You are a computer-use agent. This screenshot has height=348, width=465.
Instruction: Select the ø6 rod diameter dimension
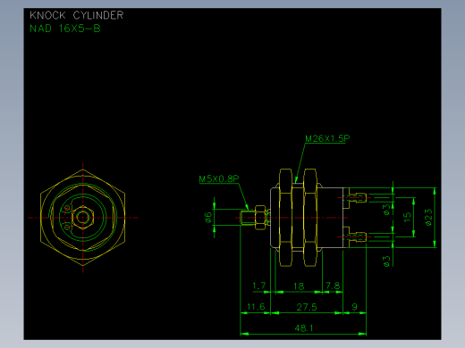click(208, 217)
